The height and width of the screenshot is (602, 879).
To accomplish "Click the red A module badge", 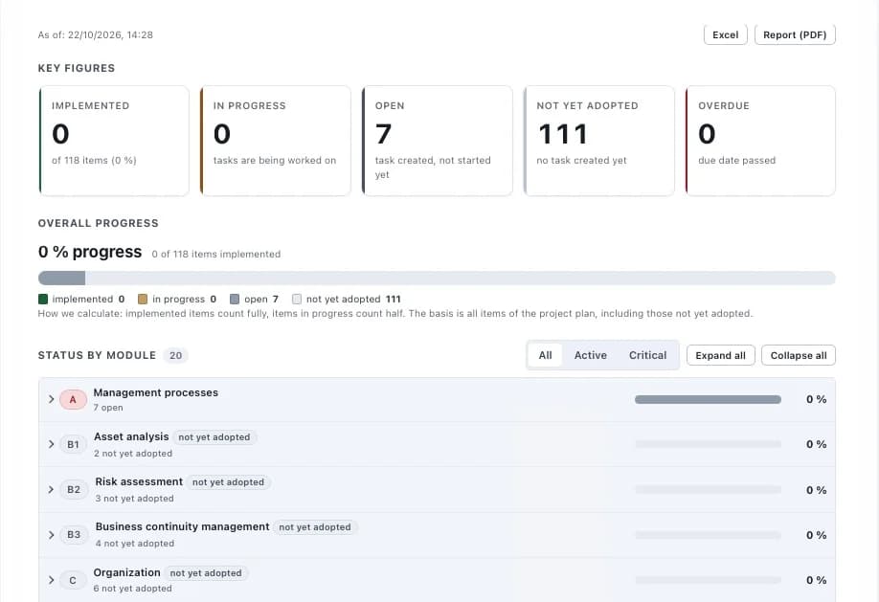I will click(73, 400).
